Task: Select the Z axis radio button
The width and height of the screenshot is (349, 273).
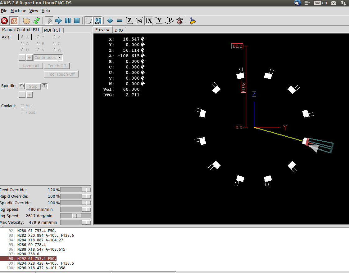Action: (x=54, y=37)
